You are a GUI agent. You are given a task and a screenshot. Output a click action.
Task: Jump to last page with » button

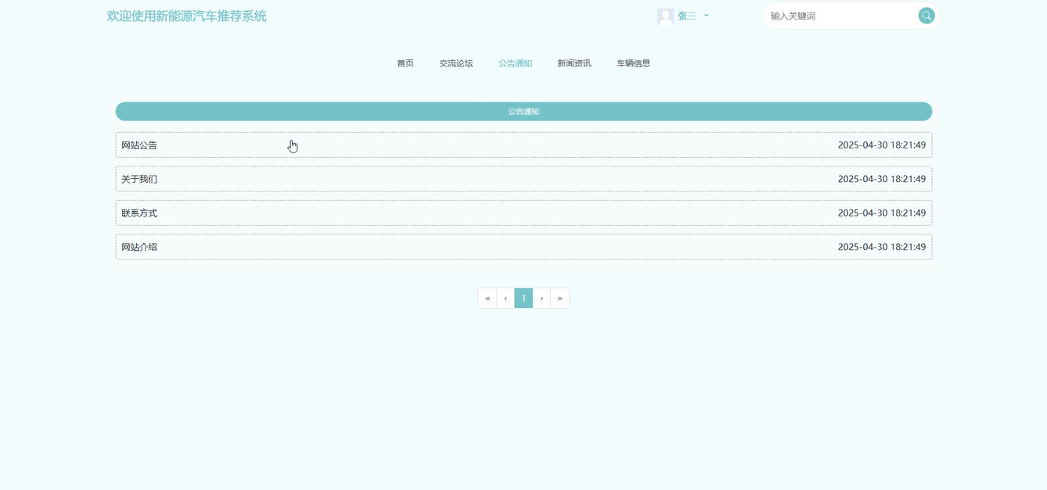(x=559, y=298)
